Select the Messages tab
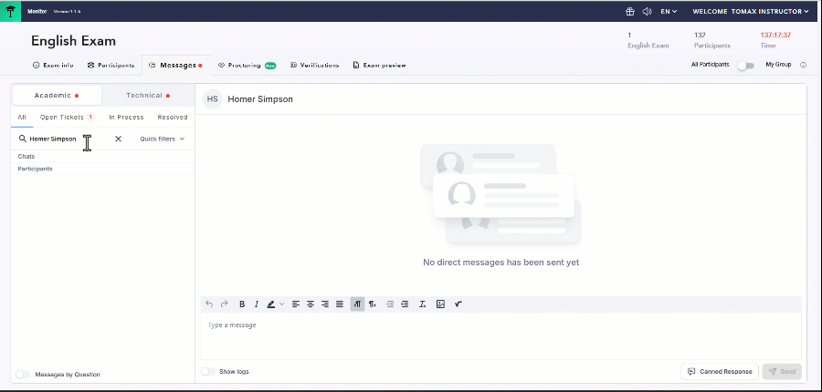The width and height of the screenshot is (822, 392). coord(176,66)
